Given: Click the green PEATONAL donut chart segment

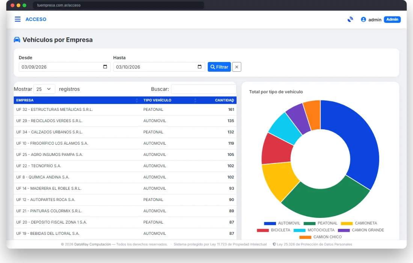Looking at the screenshot, I should click(x=327, y=203).
